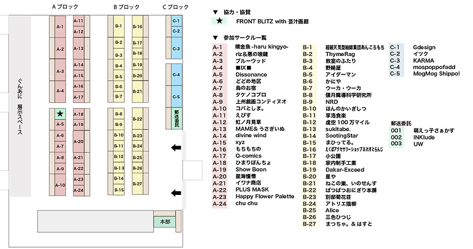Screen dimensions: 473x249
Task: Click the 郵送委託 booth on the map
Action: (x=176, y=118)
